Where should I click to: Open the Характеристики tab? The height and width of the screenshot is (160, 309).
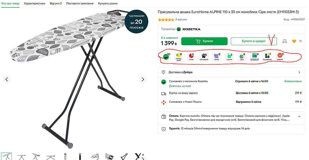(x=35, y=4)
